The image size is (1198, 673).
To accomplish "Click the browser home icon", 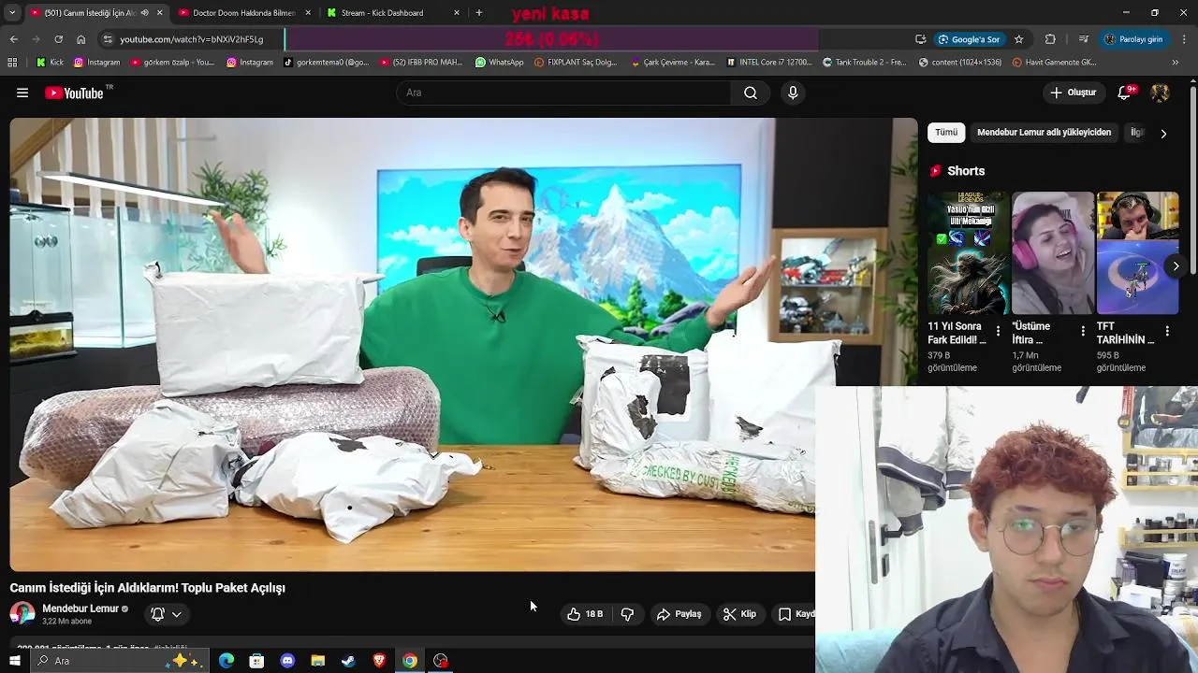I will click(80, 39).
